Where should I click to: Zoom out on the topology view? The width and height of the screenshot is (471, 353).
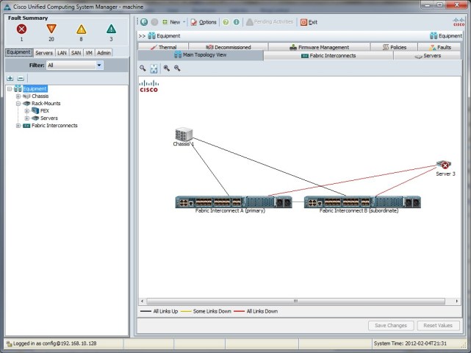177,68
